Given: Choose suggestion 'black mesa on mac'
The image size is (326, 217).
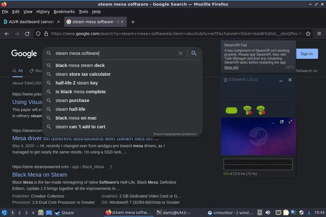Looking at the screenshot, I should pos(123,118).
